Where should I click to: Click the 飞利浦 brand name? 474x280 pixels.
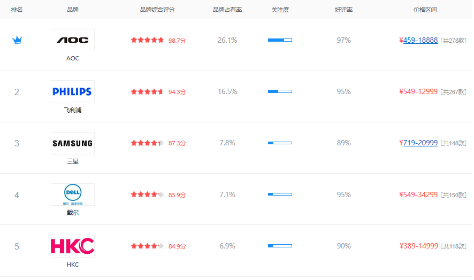[x=73, y=110]
